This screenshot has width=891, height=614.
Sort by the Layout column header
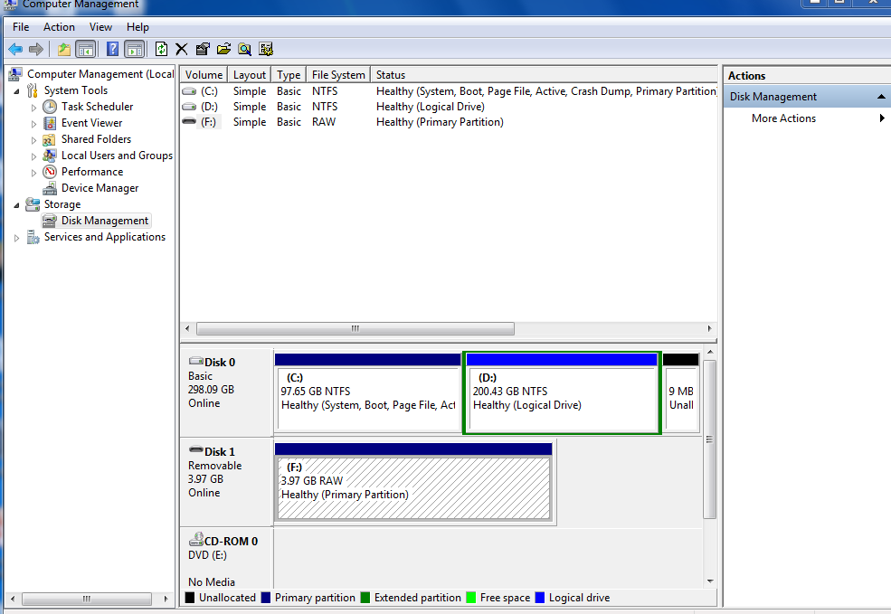coord(250,74)
